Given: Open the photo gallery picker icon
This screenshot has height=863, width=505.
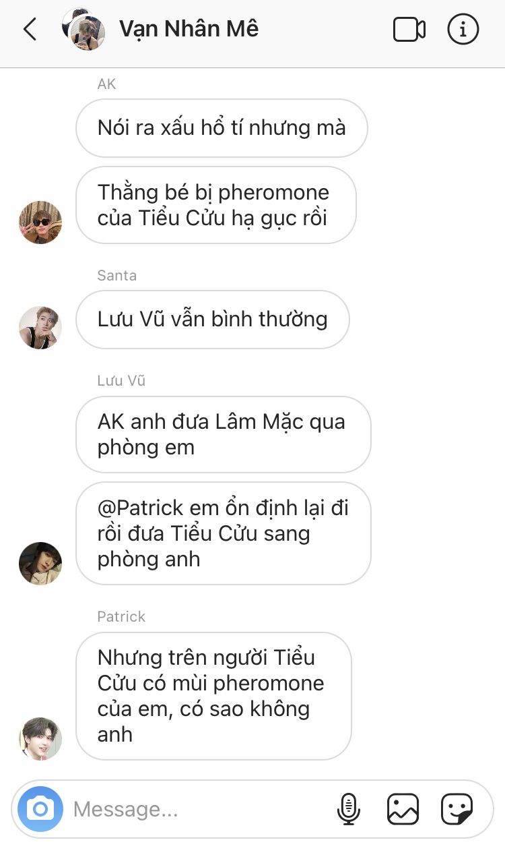Looking at the screenshot, I should point(403,809).
